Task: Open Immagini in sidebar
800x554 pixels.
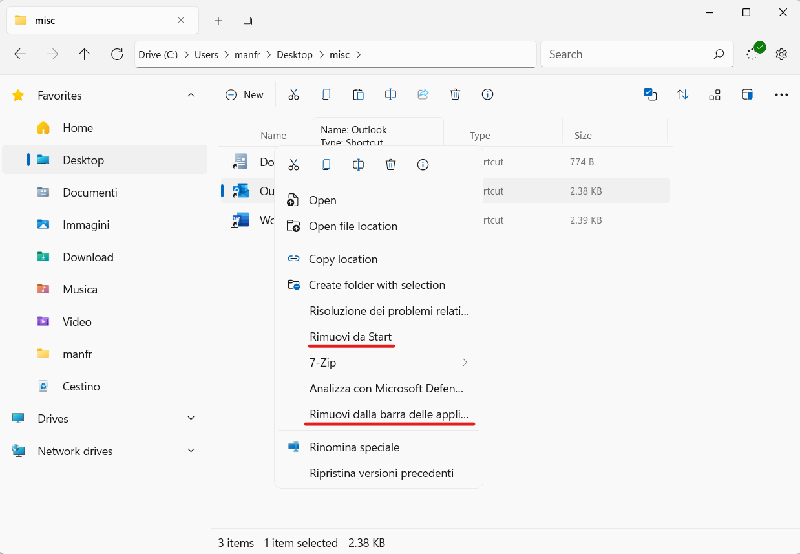Action: coord(105,225)
